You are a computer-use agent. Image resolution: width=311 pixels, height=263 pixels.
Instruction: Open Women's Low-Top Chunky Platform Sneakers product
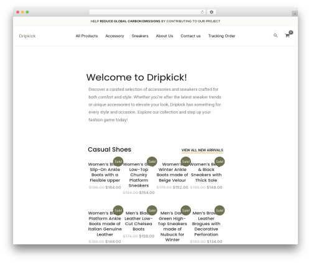139,175
